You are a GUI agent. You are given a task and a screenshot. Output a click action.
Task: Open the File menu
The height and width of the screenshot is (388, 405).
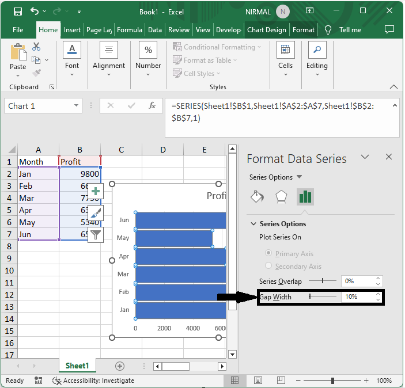(18, 30)
